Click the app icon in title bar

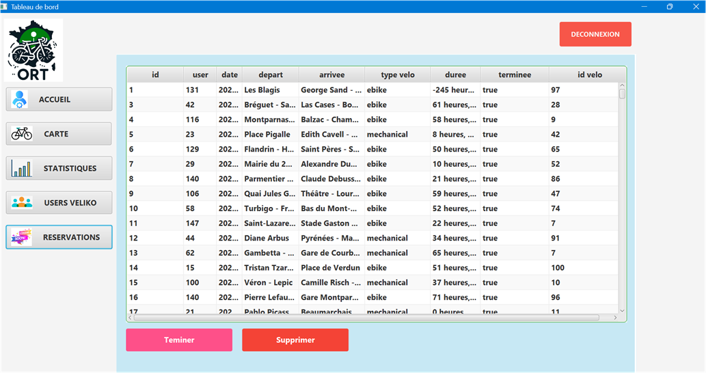(5, 6)
